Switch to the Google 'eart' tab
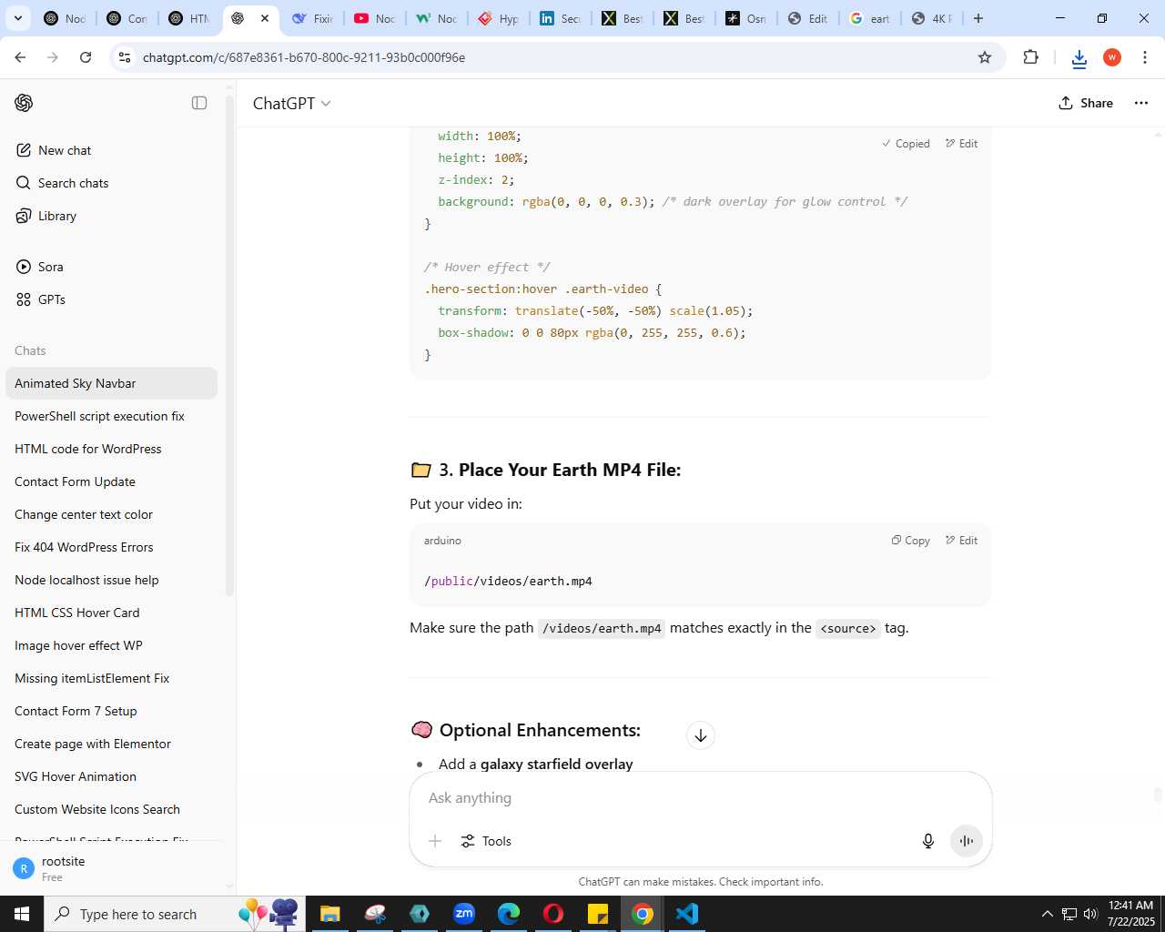This screenshot has width=1165, height=932. [x=869, y=18]
